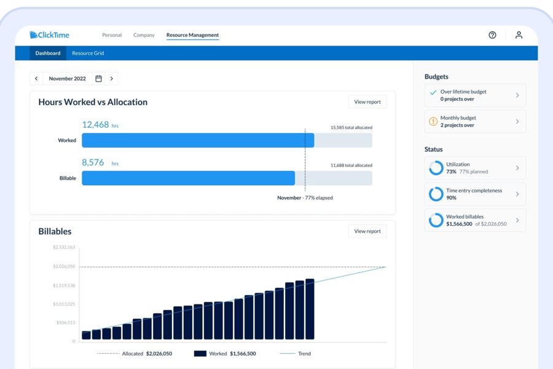Click the ClickTime logo
Viewport: 553px width, 369px height.
(49, 35)
